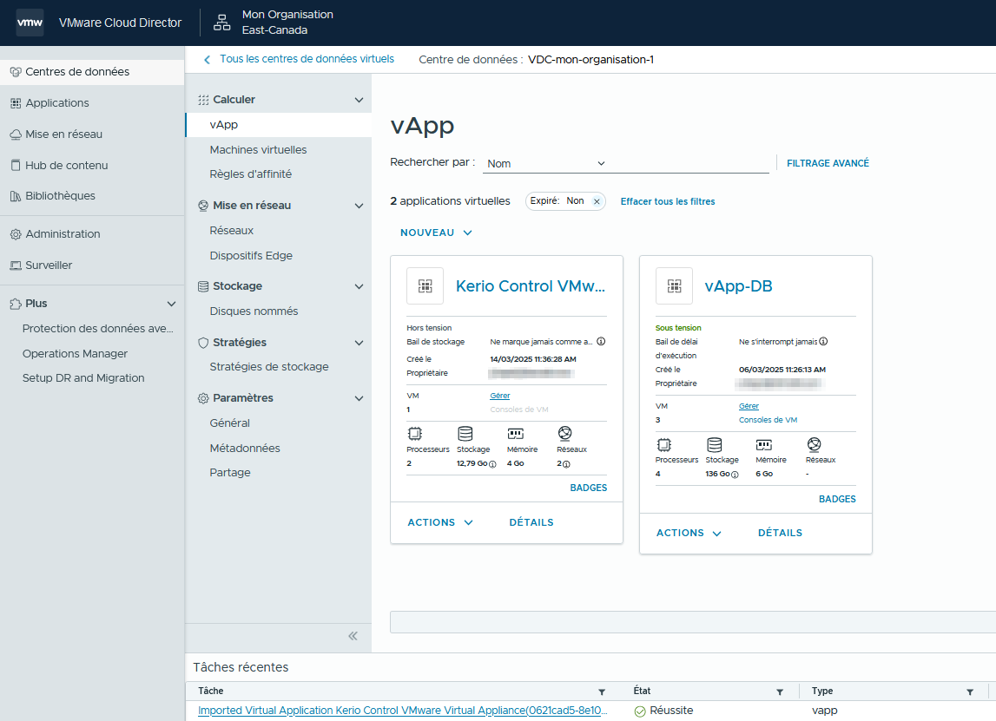Open Consoles de VM on vApp-DB

coord(768,420)
